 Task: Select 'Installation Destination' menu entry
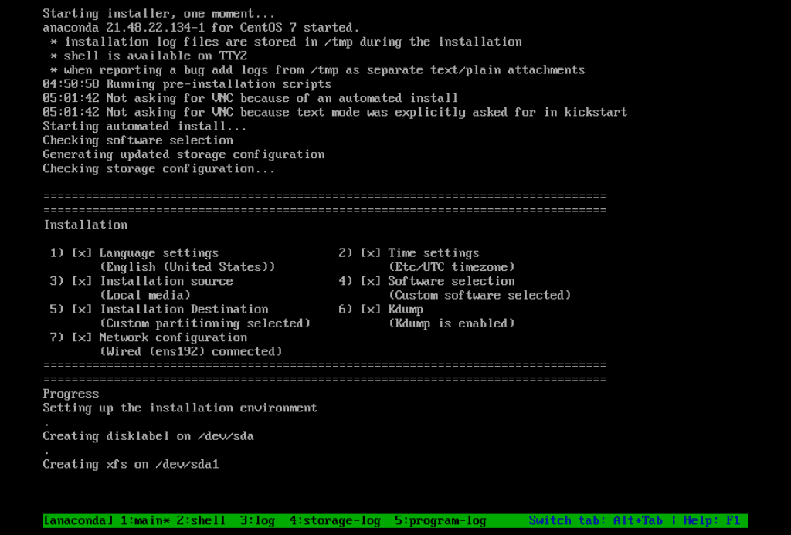(184, 310)
